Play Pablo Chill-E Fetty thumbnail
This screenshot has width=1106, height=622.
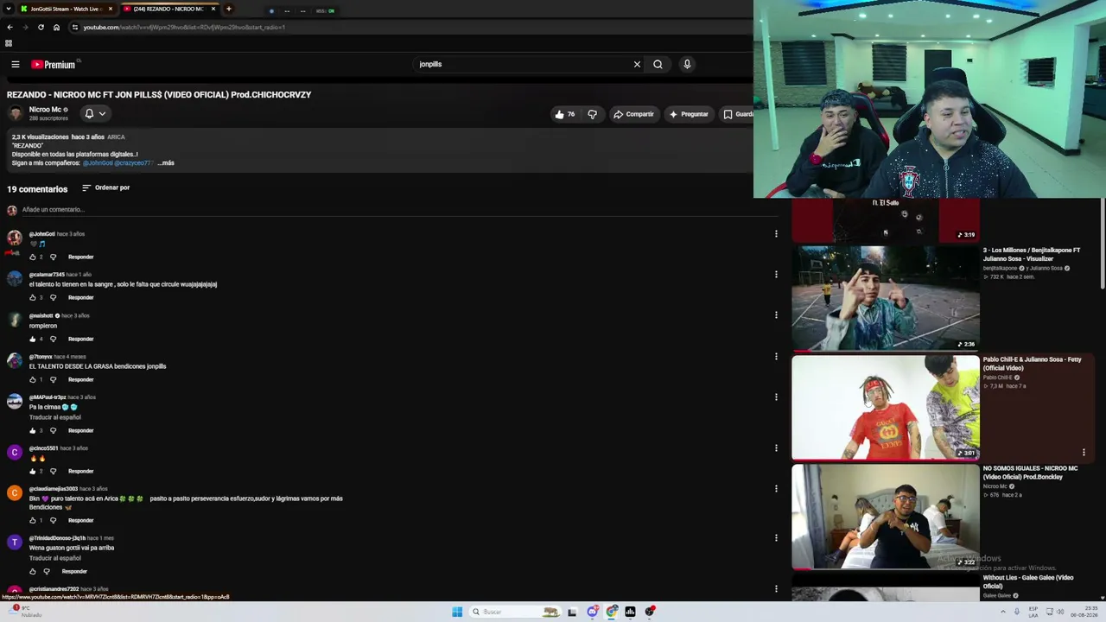pos(886,408)
